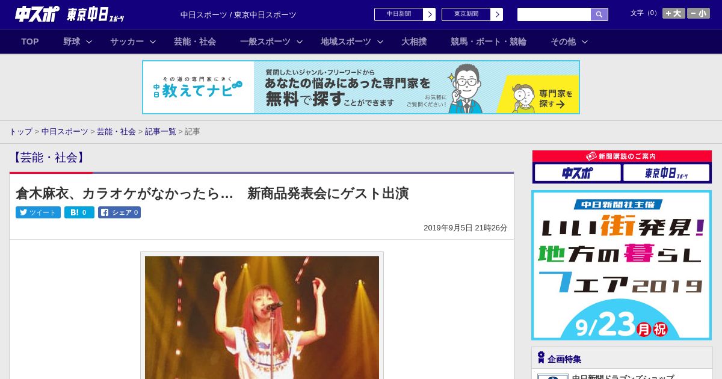Screen dimensions: 722x379
Task: Click the 中スポ logo in header
Action: coord(37,14)
